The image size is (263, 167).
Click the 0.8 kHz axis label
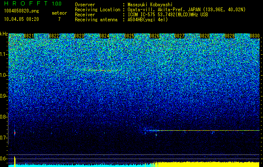[x=3, y=117]
